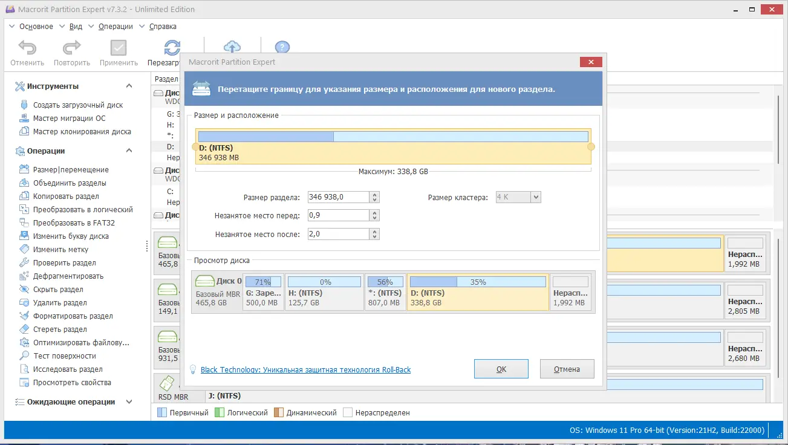Select Скрыть раздел operation
This screenshot has width=788, height=445.
[x=58, y=290]
